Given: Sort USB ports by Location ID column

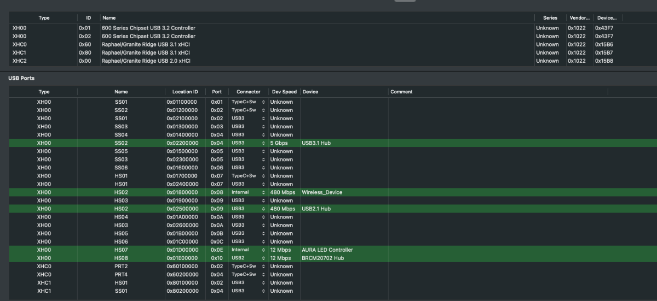Looking at the screenshot, I should [x=185, y=92].
